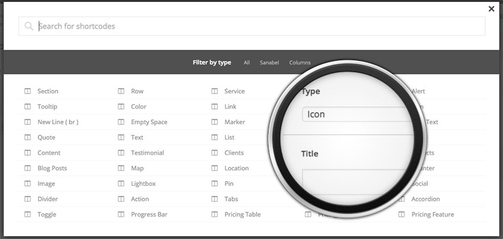The image size is (503, 239).
Task: Open the Type dropdown showing Icon
Action: tap(356, 114)
